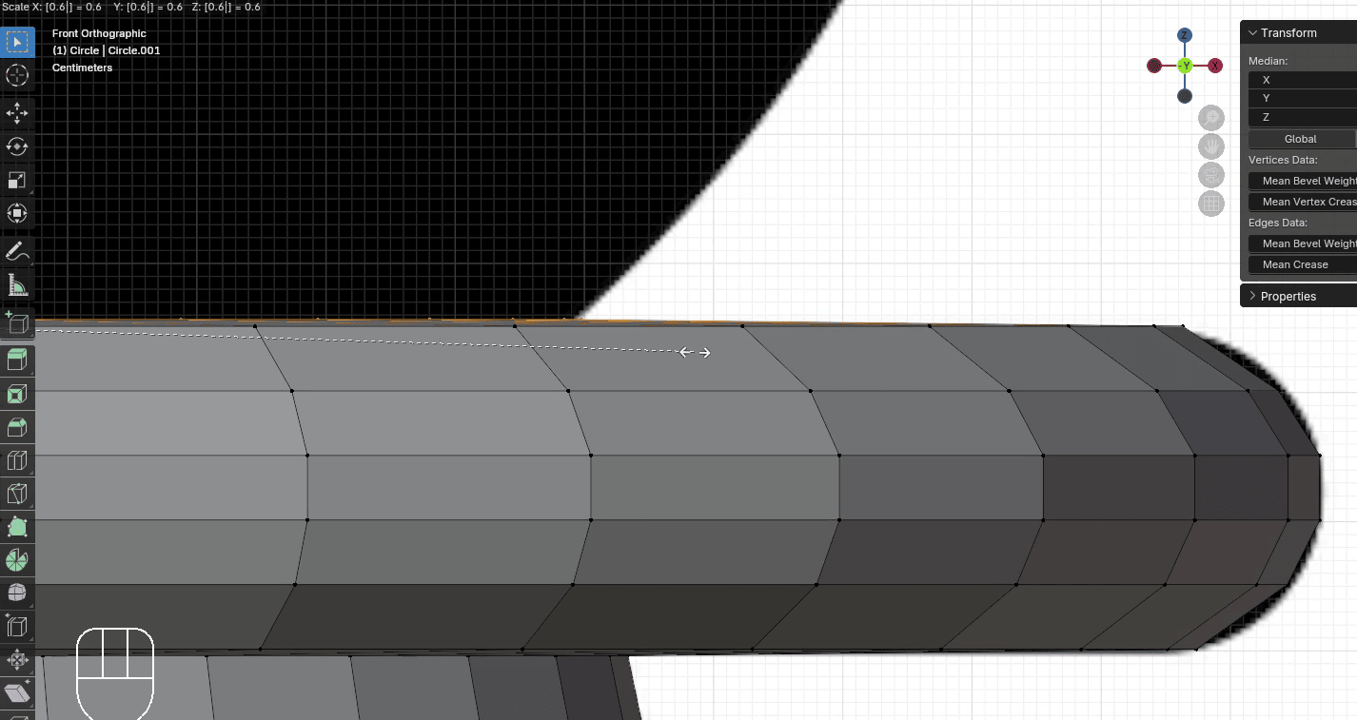Viewport: 1357px width, 720px height.
Task: Expand the Properties panel
Action: point(1252,297)
